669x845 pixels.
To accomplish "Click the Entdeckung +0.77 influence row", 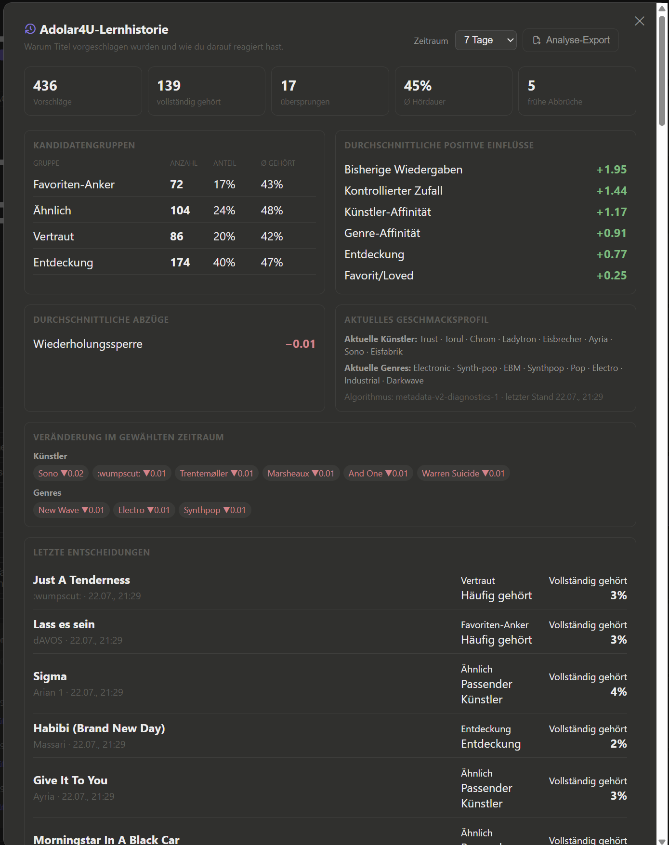I will [485, 254].
